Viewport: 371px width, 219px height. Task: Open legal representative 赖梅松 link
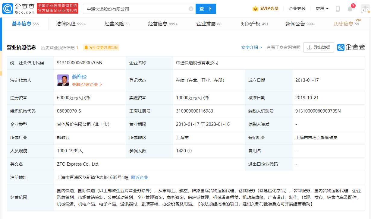tap(79, 77)
